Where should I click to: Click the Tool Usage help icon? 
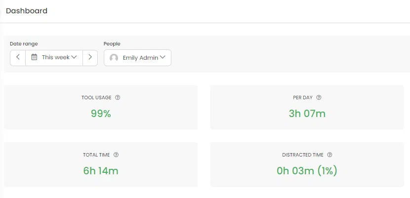coord(118,97)
